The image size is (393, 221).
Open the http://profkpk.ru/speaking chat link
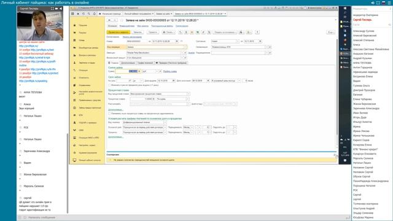click(x=33, y=81)
